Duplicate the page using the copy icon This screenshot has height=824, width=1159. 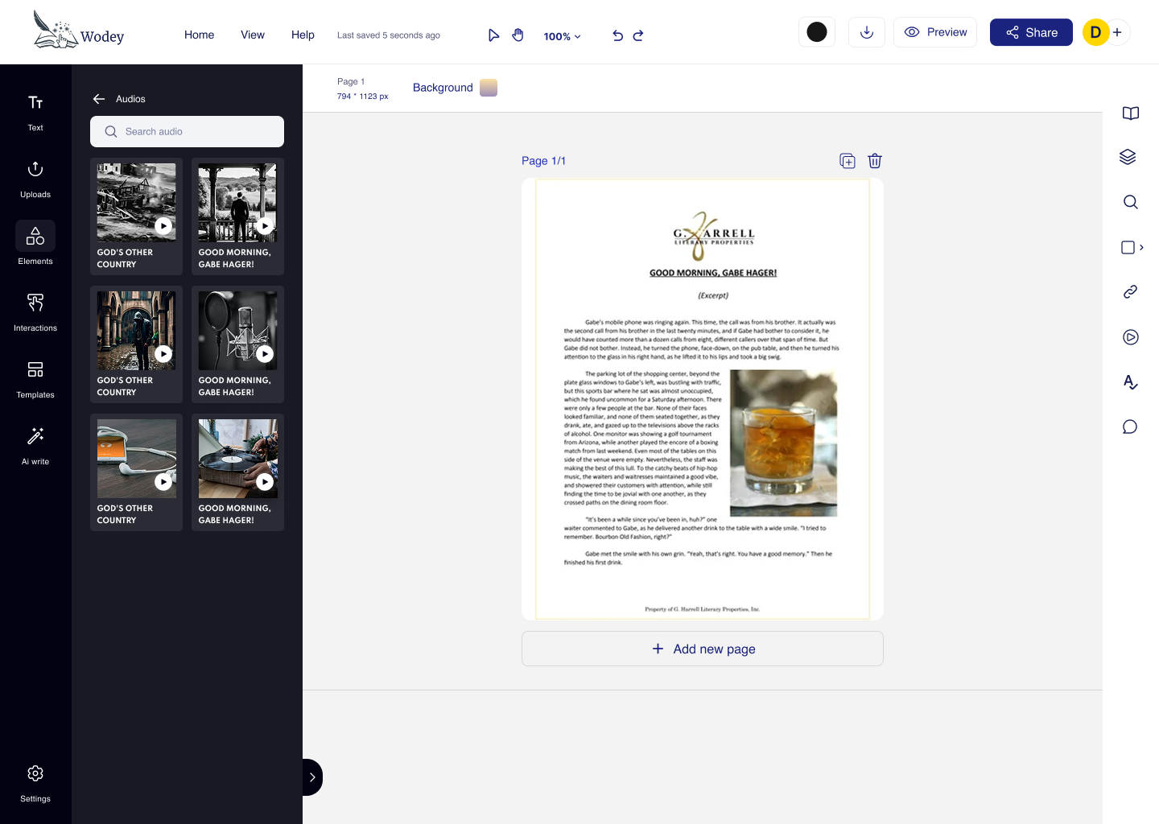click(x=847, y=161)
